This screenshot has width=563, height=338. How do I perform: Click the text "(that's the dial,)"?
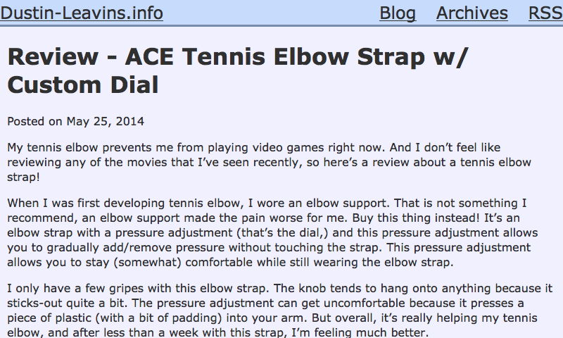pyautogui.click(x=283, y=233)
